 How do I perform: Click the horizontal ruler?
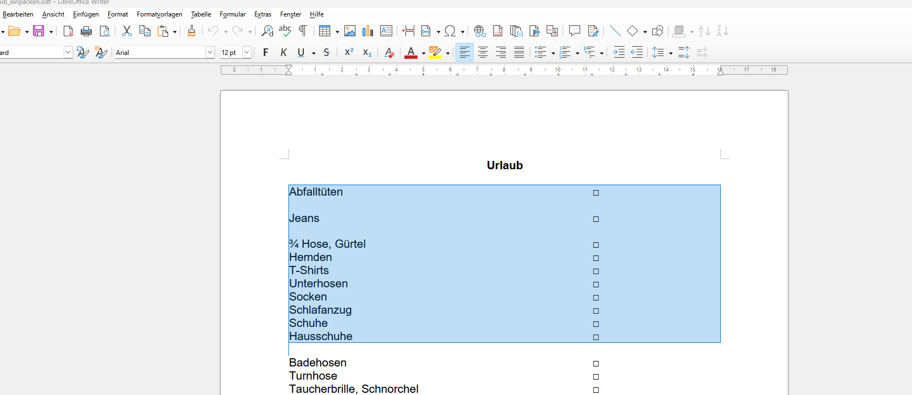tap(504, 70)
